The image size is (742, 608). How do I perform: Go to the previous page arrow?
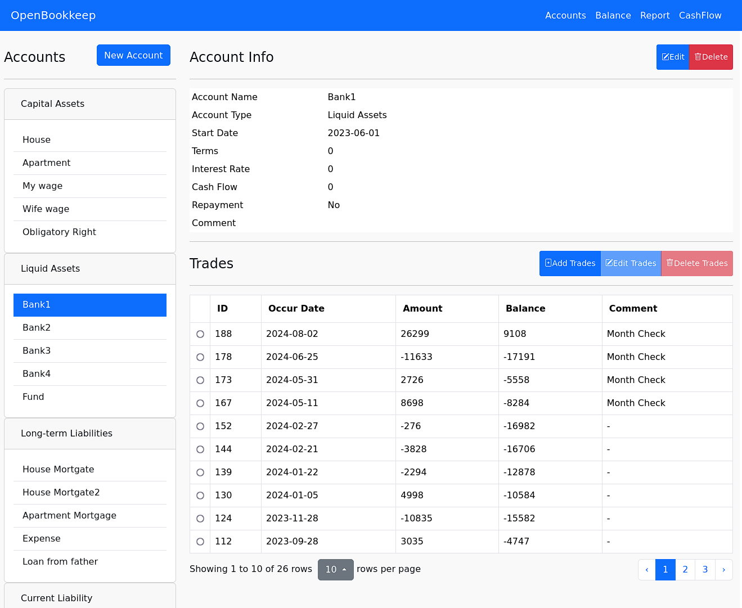(x=647, y=570)
